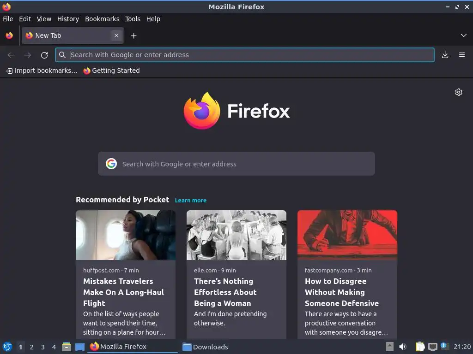The image size is (473, 354).
Task: Click the removable media eject tray icon
Action: point(390,347)
